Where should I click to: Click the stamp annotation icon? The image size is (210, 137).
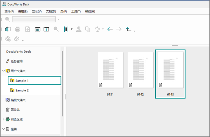click(79, 29)
